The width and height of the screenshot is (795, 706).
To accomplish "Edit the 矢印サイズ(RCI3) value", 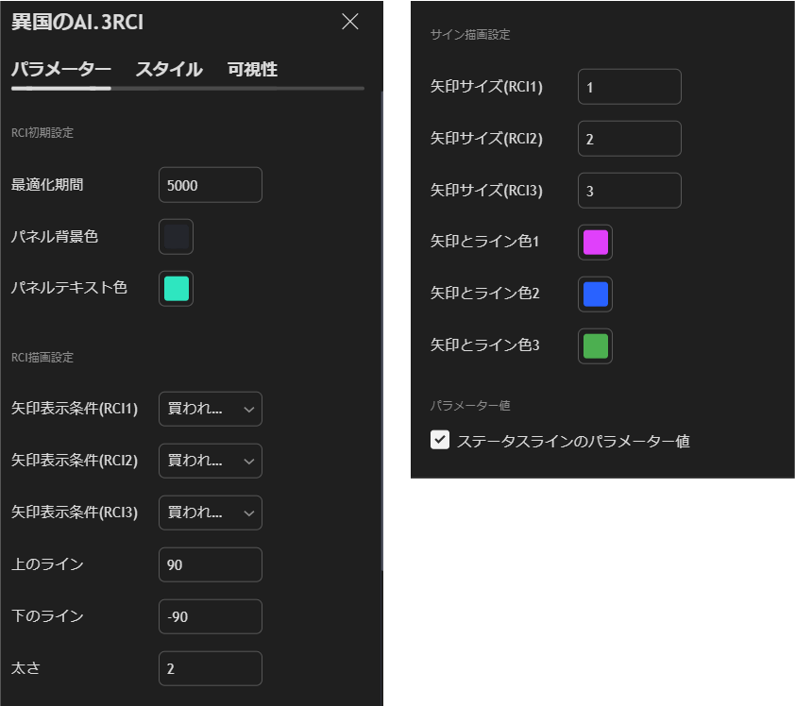I will (x=629, y=191).
